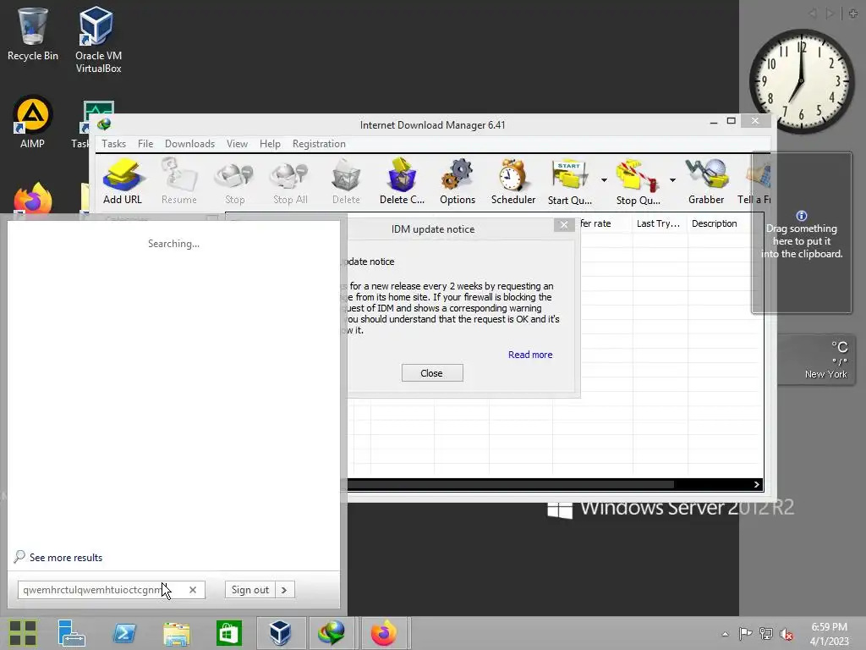Click the Transfer rate column header
This screenshot has width=866, height=650.
click(x=603, y=223)
